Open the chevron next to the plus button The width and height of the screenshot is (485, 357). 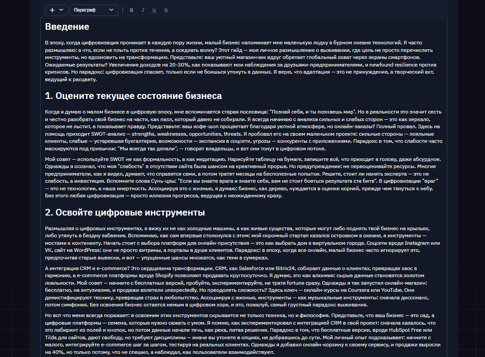tap(61, 9)
